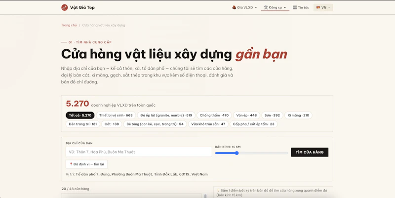
Task: Click the Trang chủ breadcrumb link
Action: pyautogui.click(x=69, y=25)
